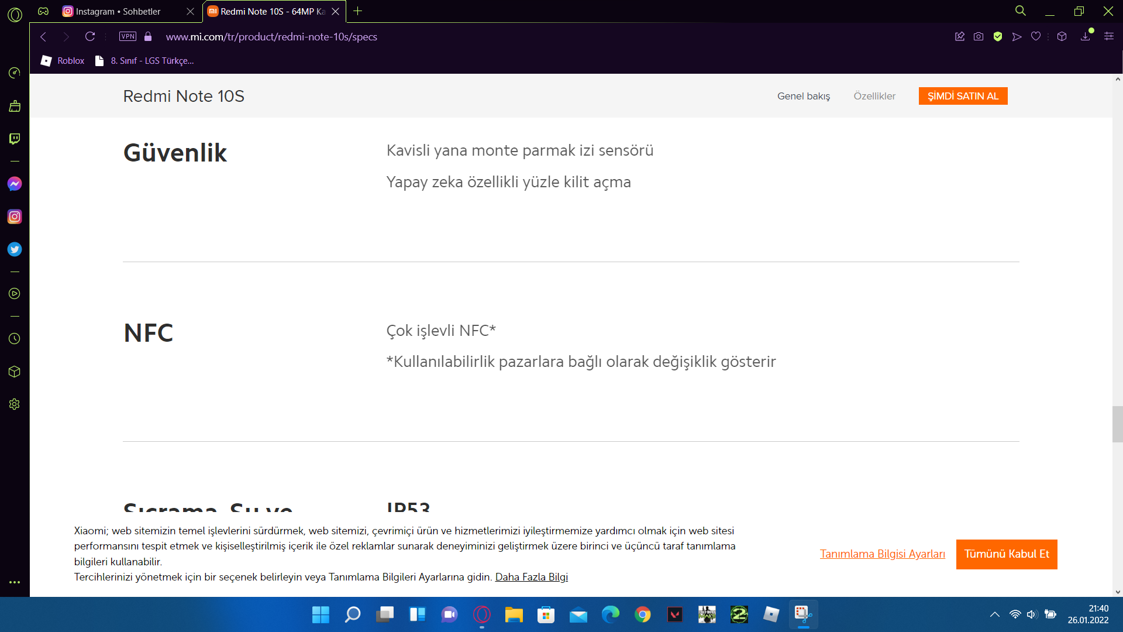Open Instagram sidebar panel
This screenshot has width=1123, height=632.
pos(15,217)
